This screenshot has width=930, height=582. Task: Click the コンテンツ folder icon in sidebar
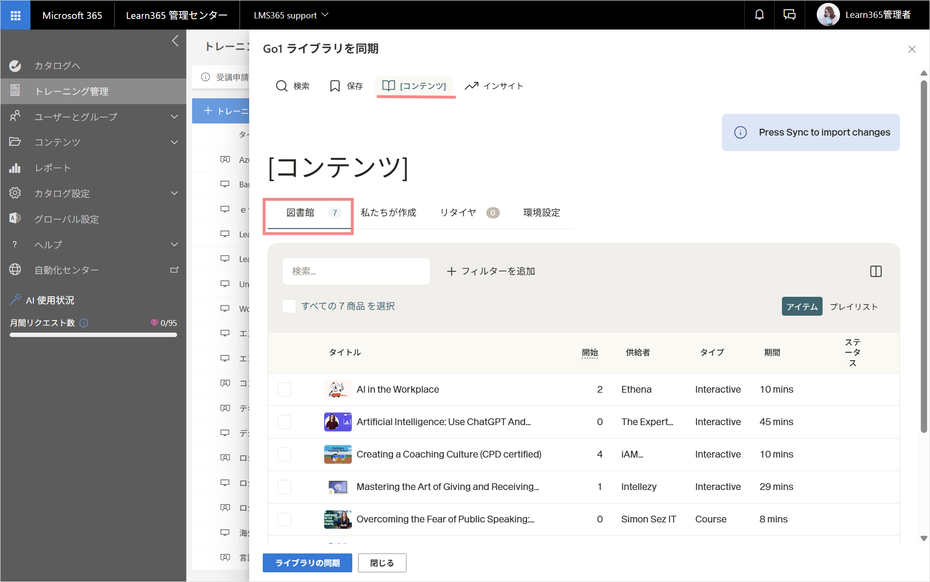click(x=15, y=142)
